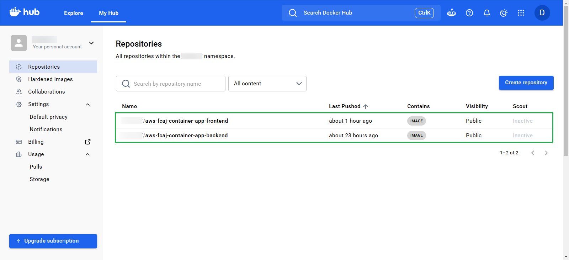Switch to the My Hub tab

(109, 13)
